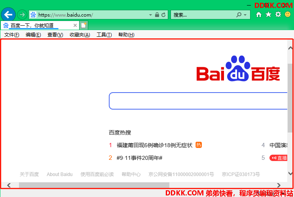Click the forward navigation arrow
The width and height of the screenshot is (294, 197).
22,15
